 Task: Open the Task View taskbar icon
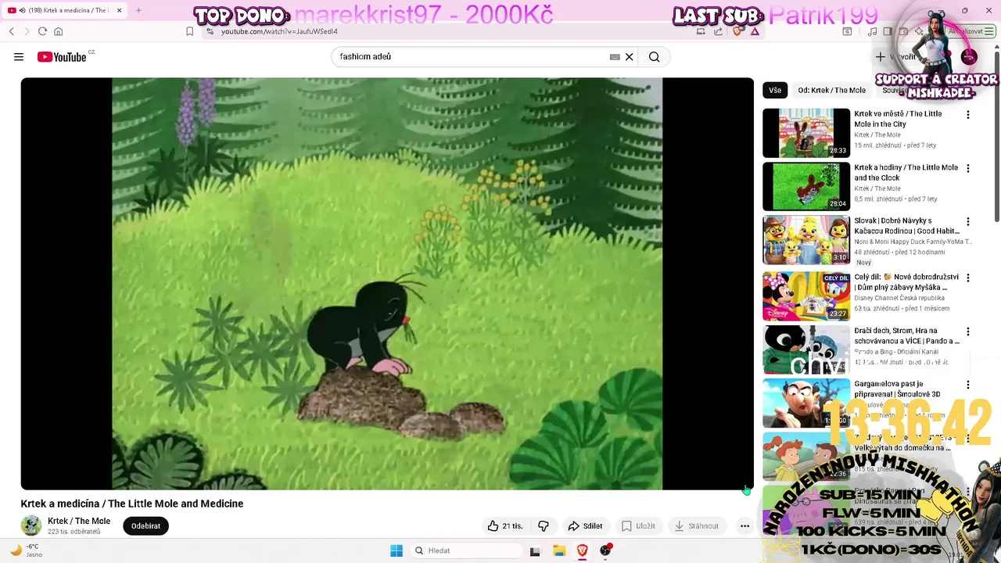coord(535,550)
